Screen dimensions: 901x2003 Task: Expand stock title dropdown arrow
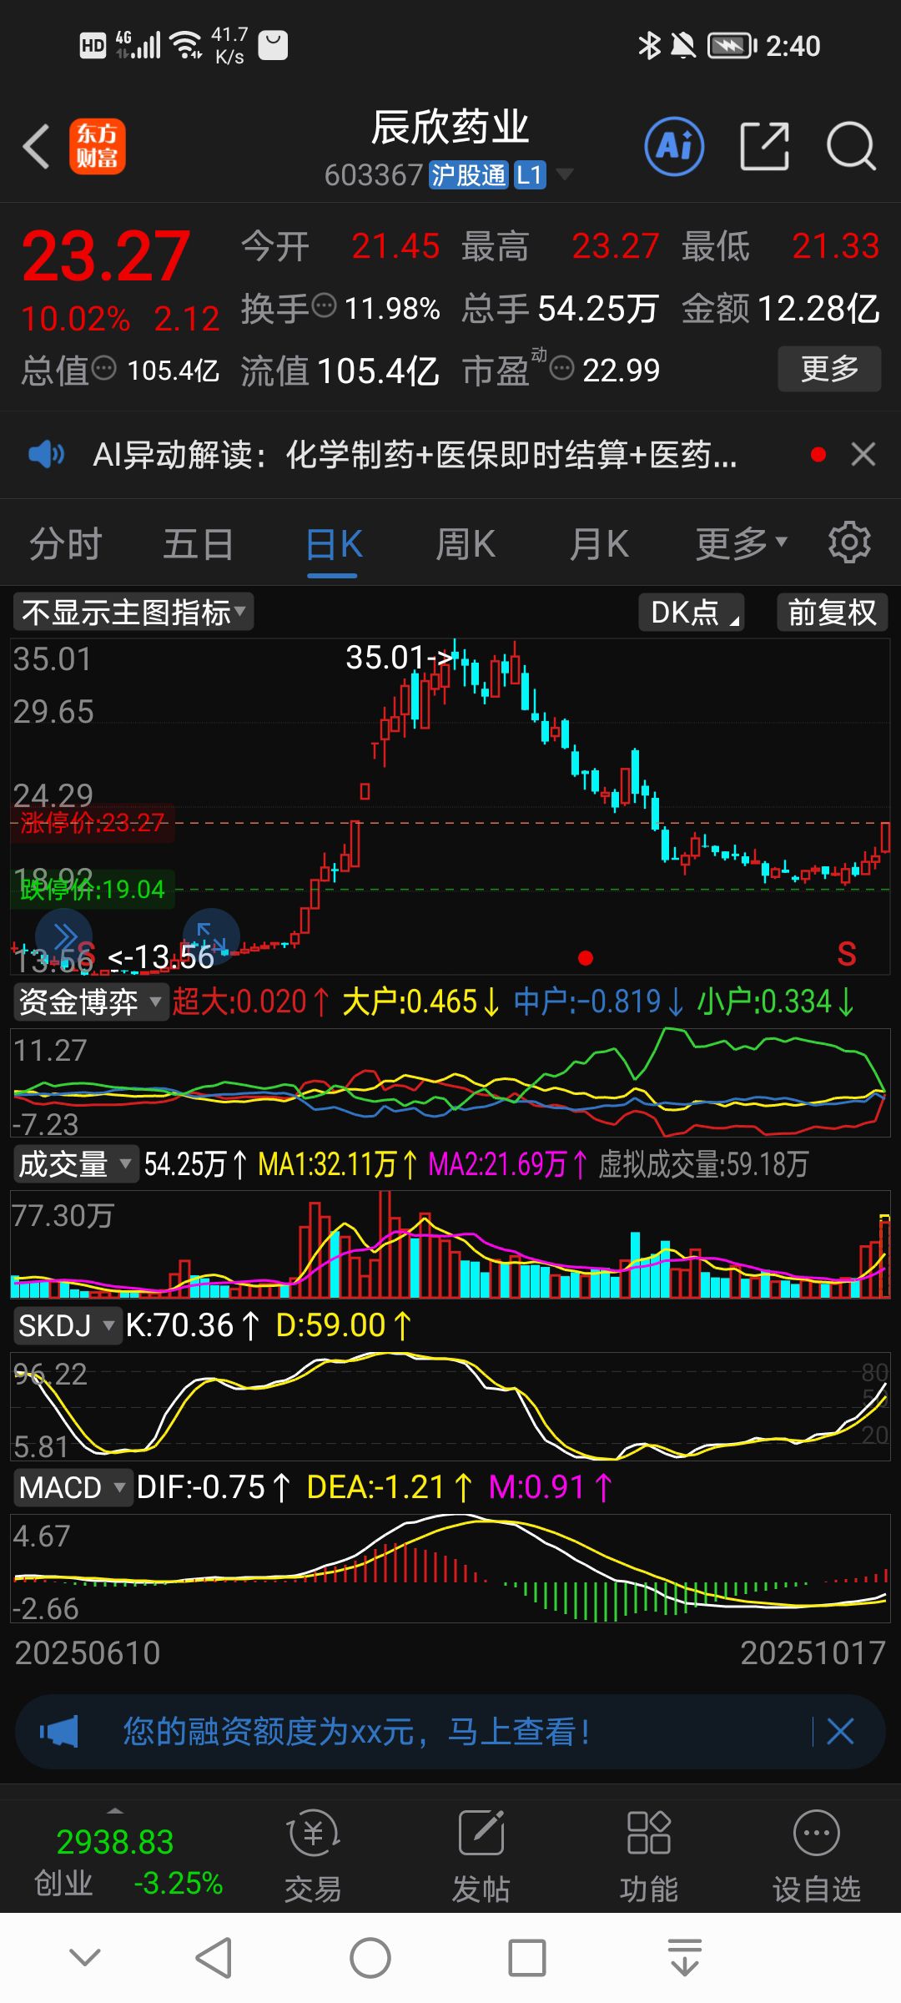[x=565, y=174]
